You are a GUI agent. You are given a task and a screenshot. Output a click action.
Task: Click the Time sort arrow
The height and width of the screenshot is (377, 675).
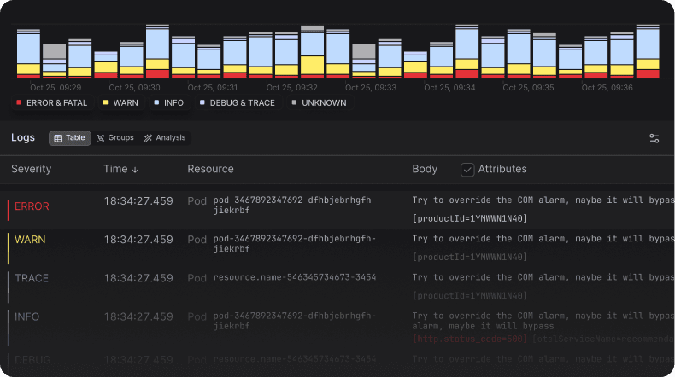135,170
